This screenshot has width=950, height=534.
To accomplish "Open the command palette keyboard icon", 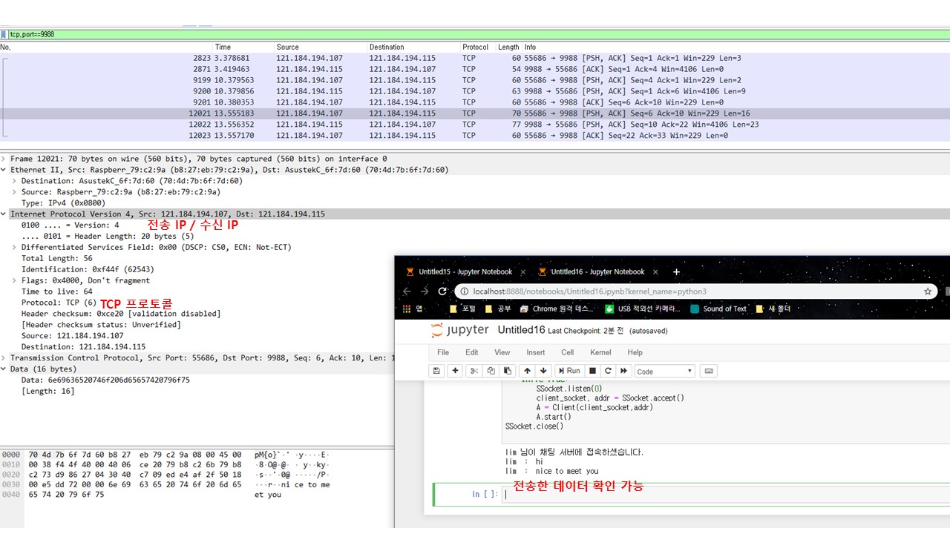I will coord(708,371).
